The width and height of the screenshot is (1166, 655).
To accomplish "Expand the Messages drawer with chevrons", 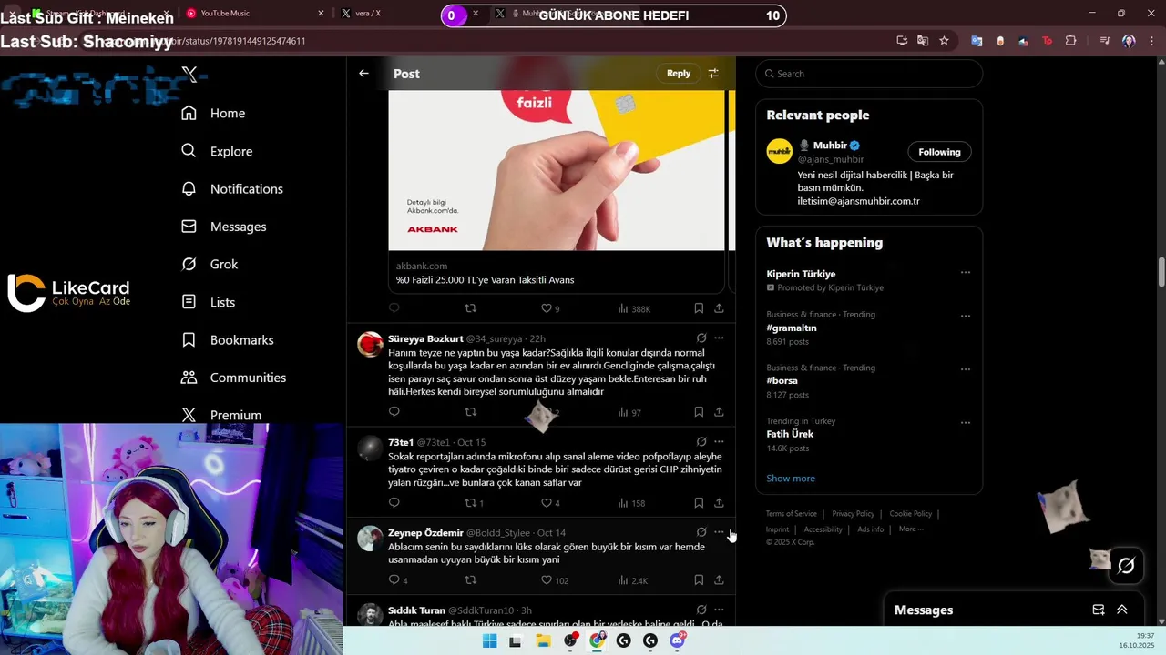I will [x=1122, y=610].
